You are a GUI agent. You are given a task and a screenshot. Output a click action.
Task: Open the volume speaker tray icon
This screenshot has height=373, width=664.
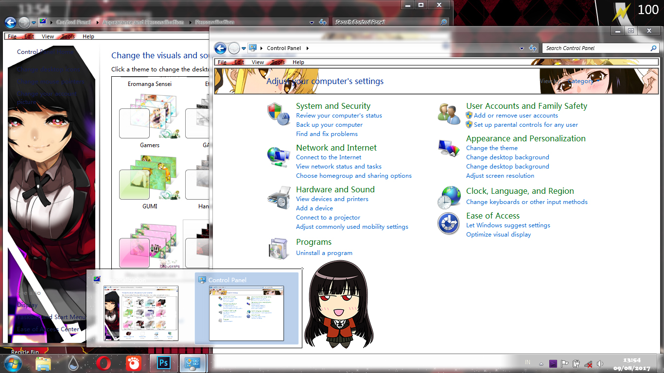click(600, 364)
